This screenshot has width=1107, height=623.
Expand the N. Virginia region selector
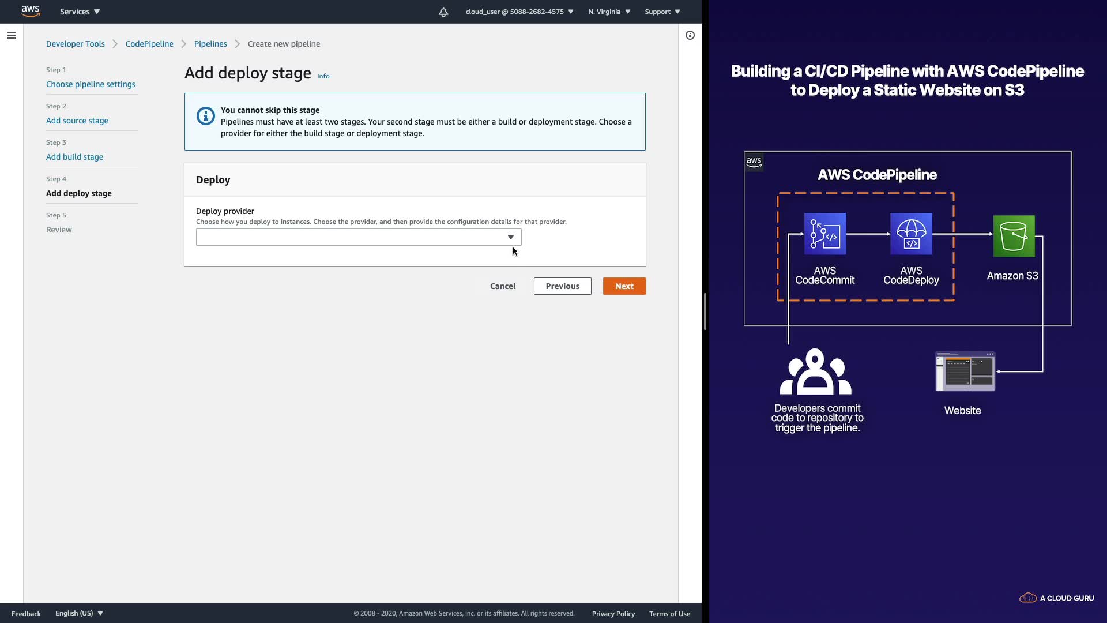(x=609, y=12)
